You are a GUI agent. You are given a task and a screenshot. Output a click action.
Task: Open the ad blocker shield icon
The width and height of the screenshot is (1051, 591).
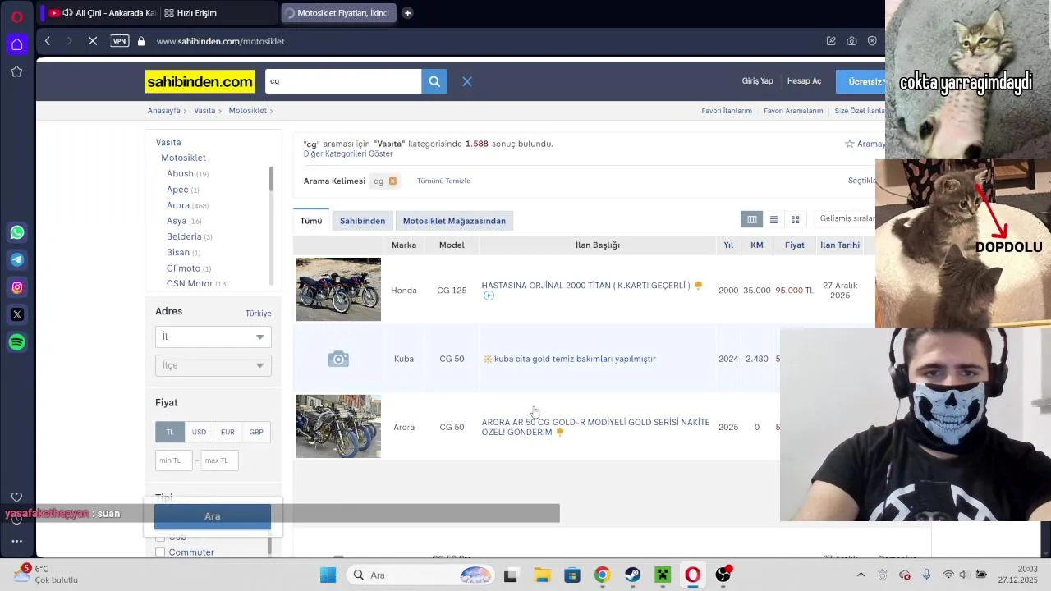(x=872, y=41)
